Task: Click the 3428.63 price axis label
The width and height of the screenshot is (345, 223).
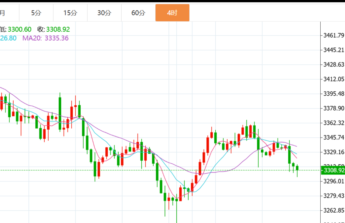Action: point(334,65)
